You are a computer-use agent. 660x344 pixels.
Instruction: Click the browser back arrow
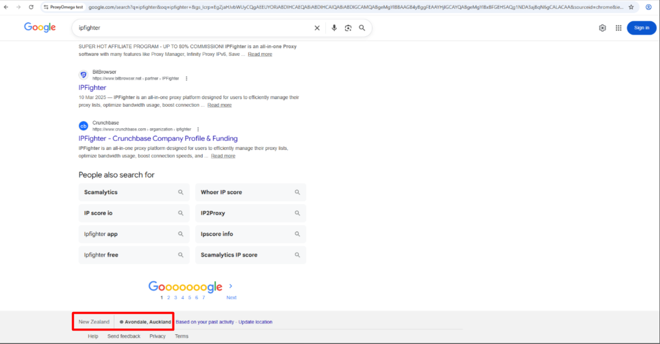[6, 7]
